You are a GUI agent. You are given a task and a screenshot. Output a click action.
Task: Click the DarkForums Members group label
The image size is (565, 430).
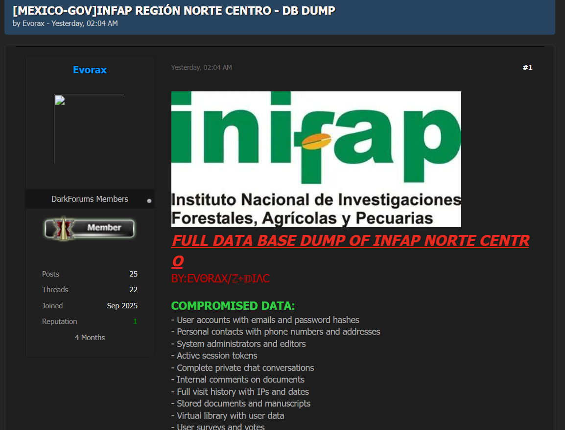(x=90, y=199)
